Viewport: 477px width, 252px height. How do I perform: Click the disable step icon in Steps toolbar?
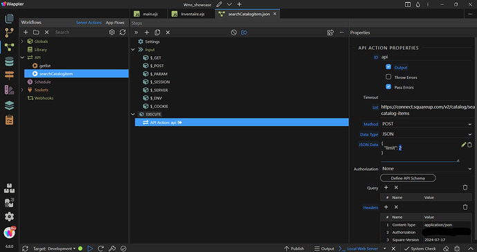coord(234,33)
